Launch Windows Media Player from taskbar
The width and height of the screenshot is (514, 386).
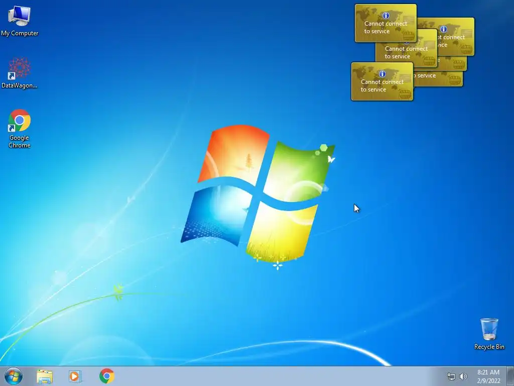(75, 376)
